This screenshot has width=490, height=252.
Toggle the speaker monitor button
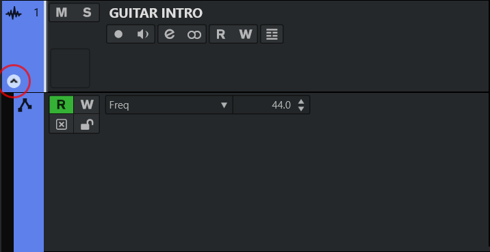[x=143, y=34]
